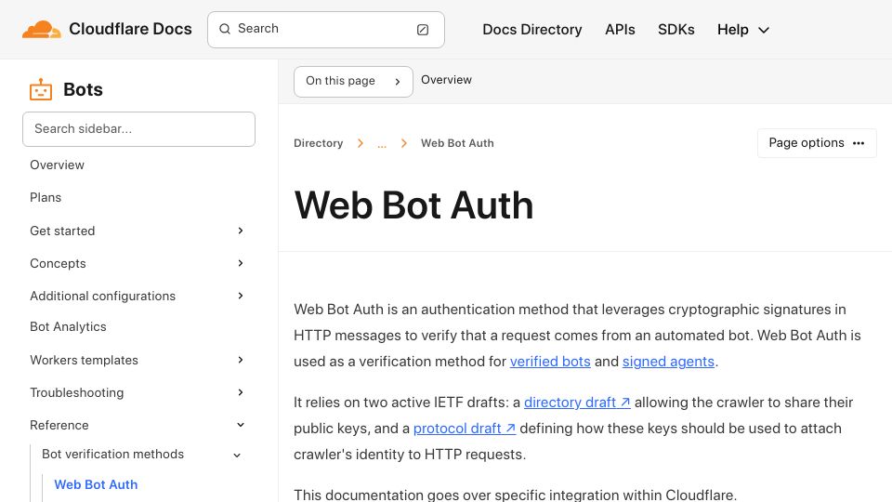Collapse Bot verification methods group
The width and height of the screenshot is (892, 502).
click(x=237, y=455)
